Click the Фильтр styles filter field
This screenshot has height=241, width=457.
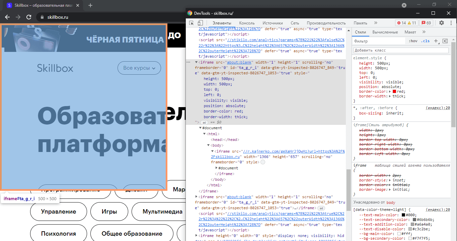tap(379, 41)
